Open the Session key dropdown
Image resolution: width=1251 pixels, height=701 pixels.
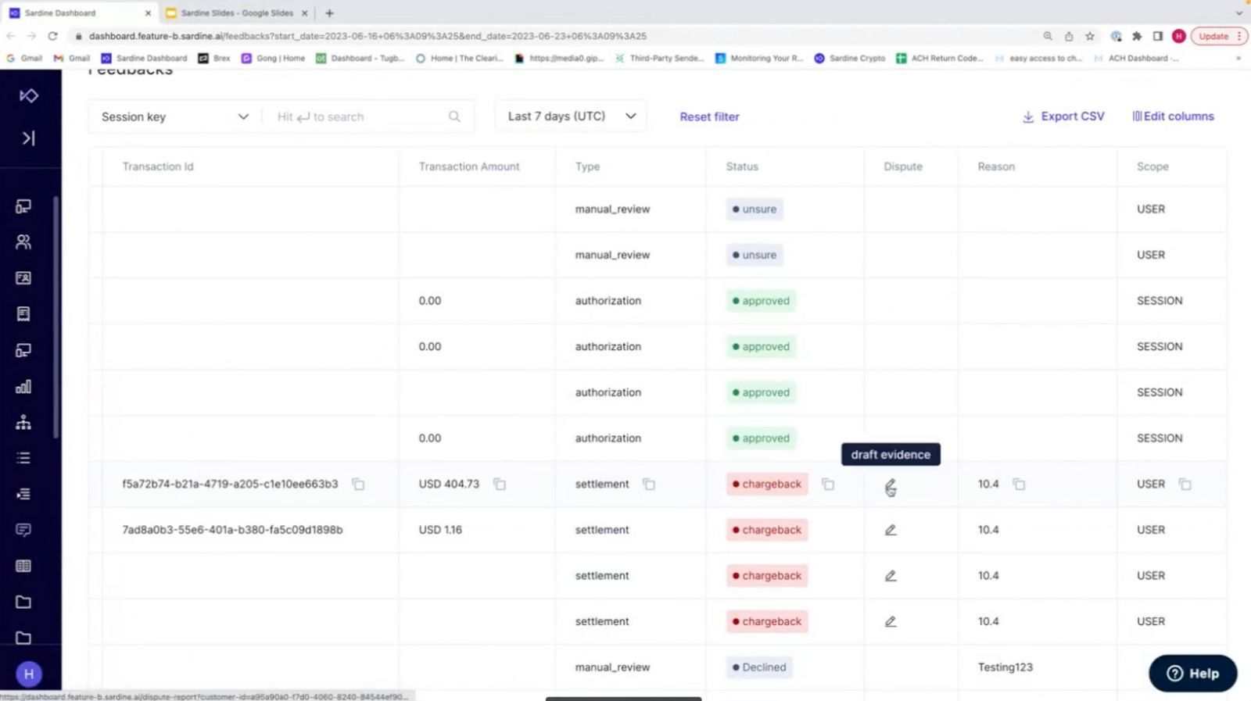[x=174, y=116]
